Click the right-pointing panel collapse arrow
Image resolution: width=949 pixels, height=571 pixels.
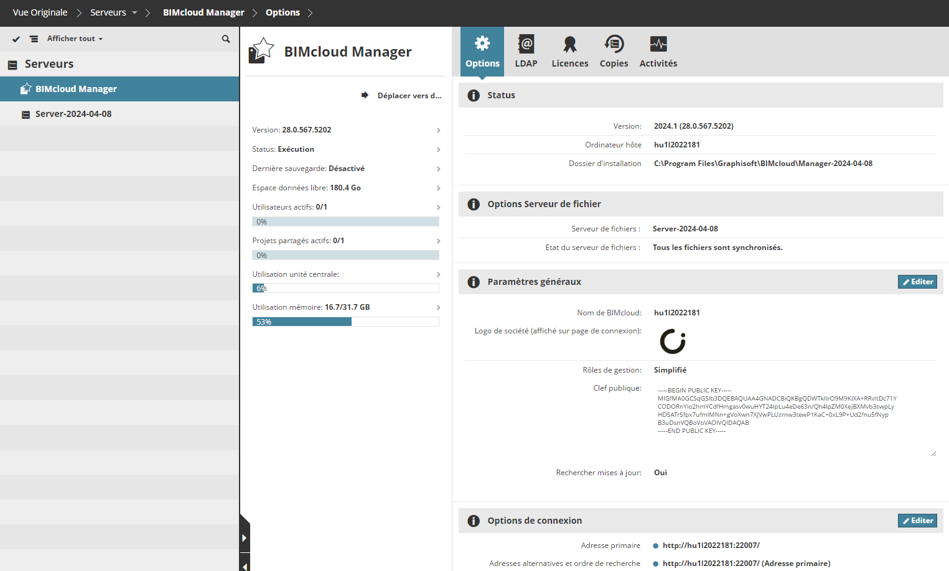click(245, 538)
